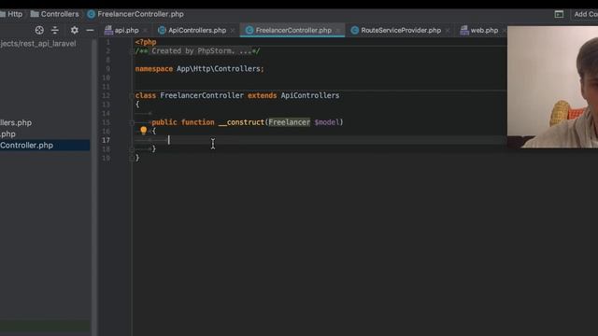Click the webcam video overlay
Image resolution: width=598 pixels, height=336 pixels.
coord(552,87)
